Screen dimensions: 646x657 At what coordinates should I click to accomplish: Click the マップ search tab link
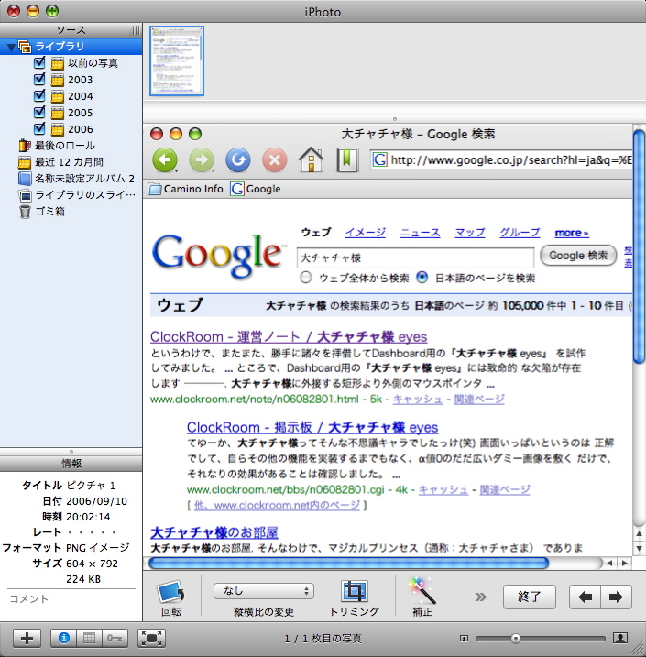[x=470, y=233]
